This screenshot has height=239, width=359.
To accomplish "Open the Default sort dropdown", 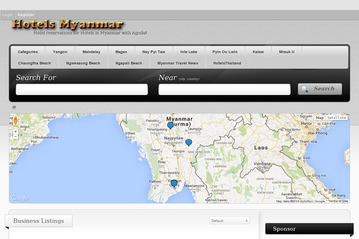I will 230,220.
